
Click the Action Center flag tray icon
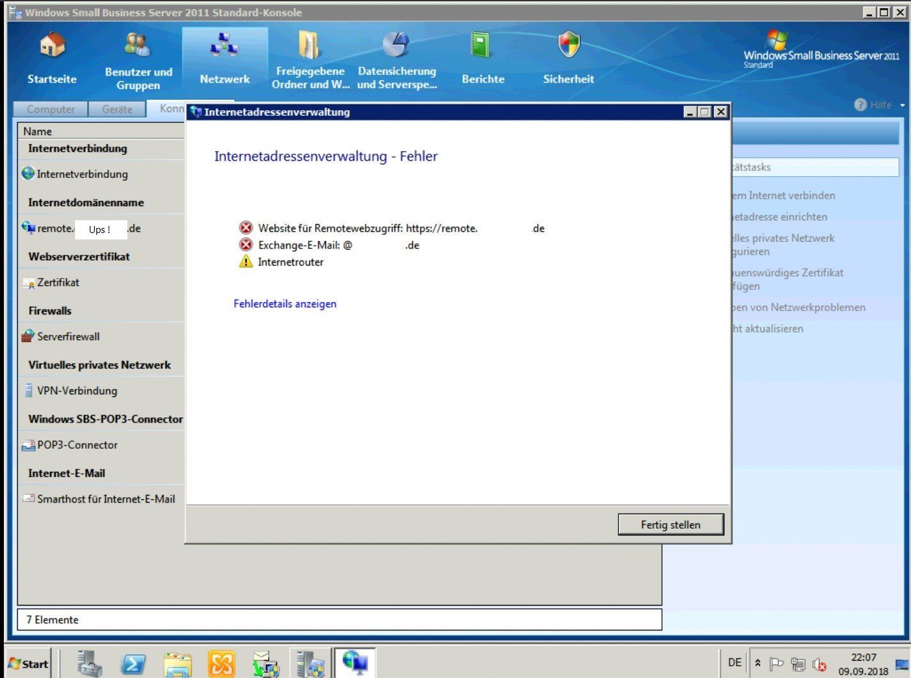click(776, 663)
